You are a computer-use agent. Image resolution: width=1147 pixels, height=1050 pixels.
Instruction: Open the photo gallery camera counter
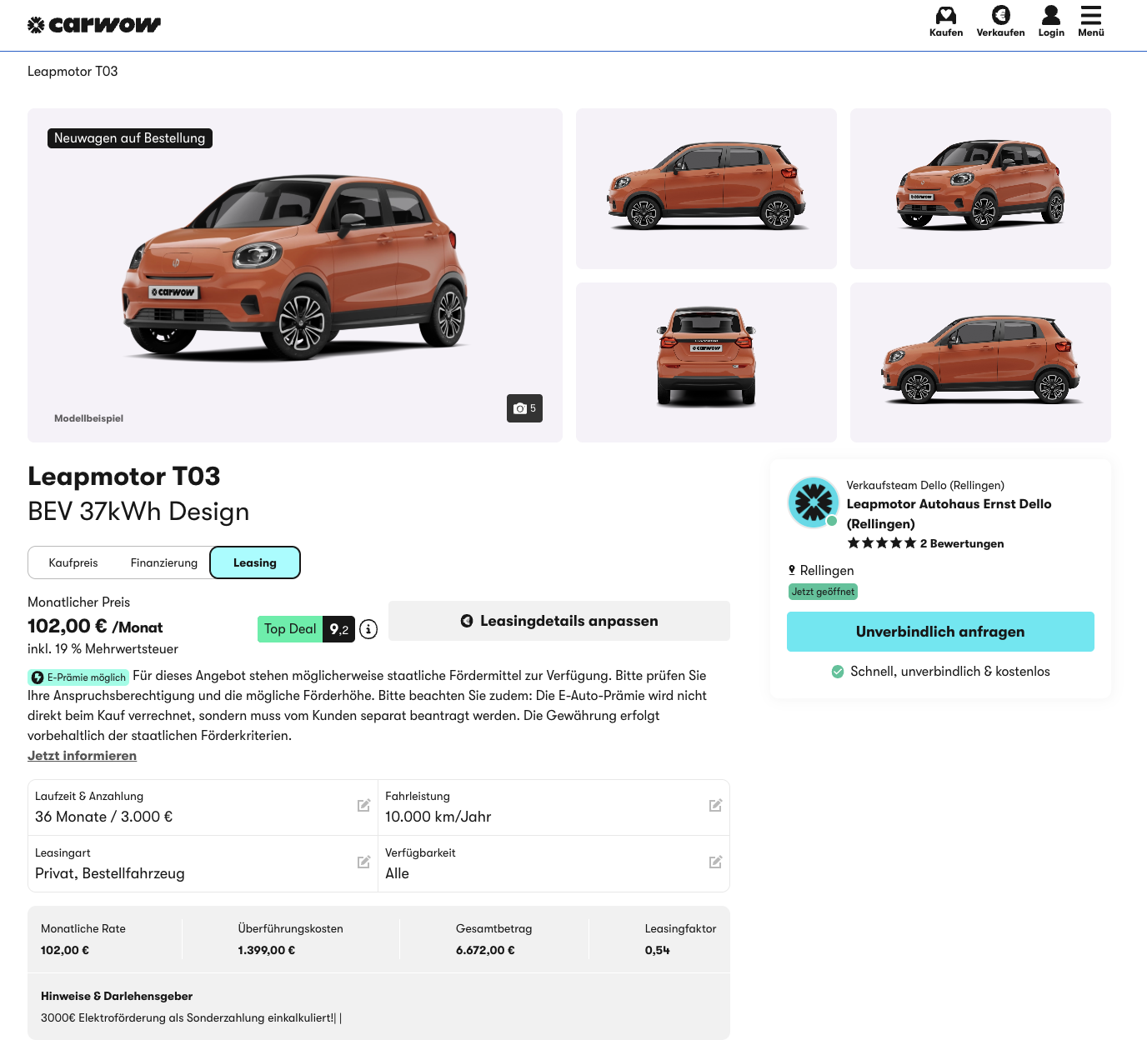coord(524,408)
